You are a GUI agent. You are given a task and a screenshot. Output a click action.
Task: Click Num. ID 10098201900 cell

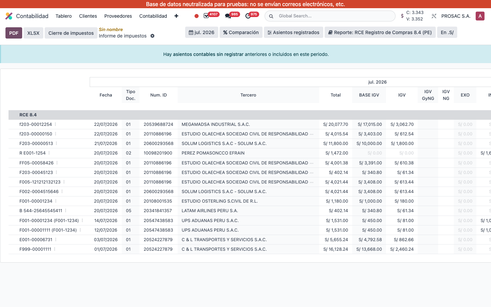coord(158,153)
